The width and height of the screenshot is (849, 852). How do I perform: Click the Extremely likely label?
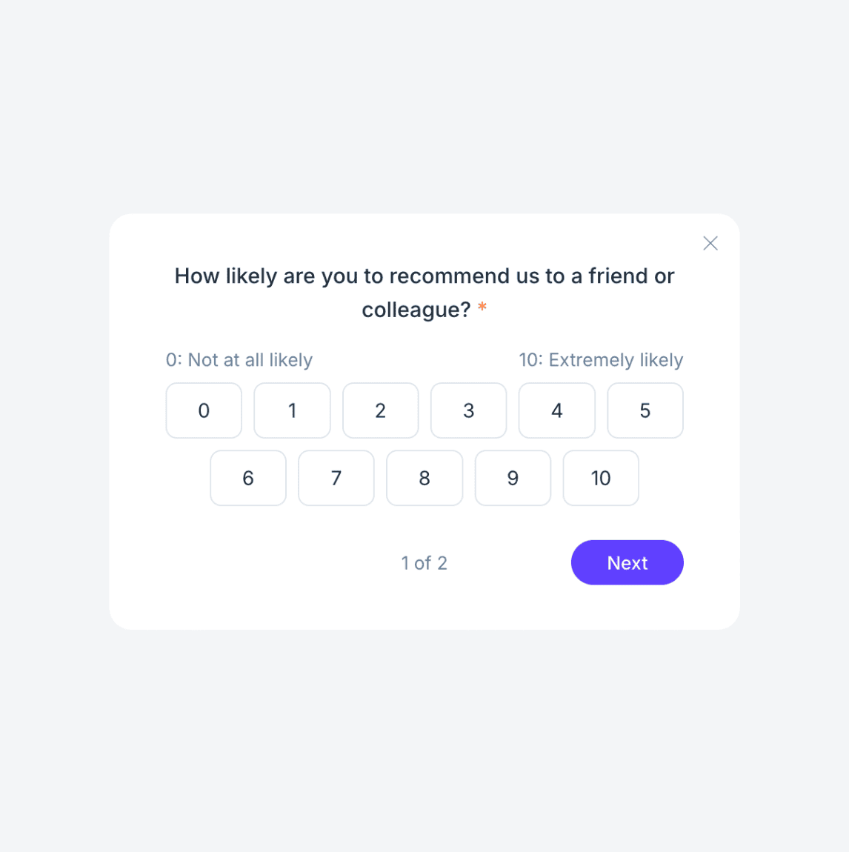(x=601, y=360)
